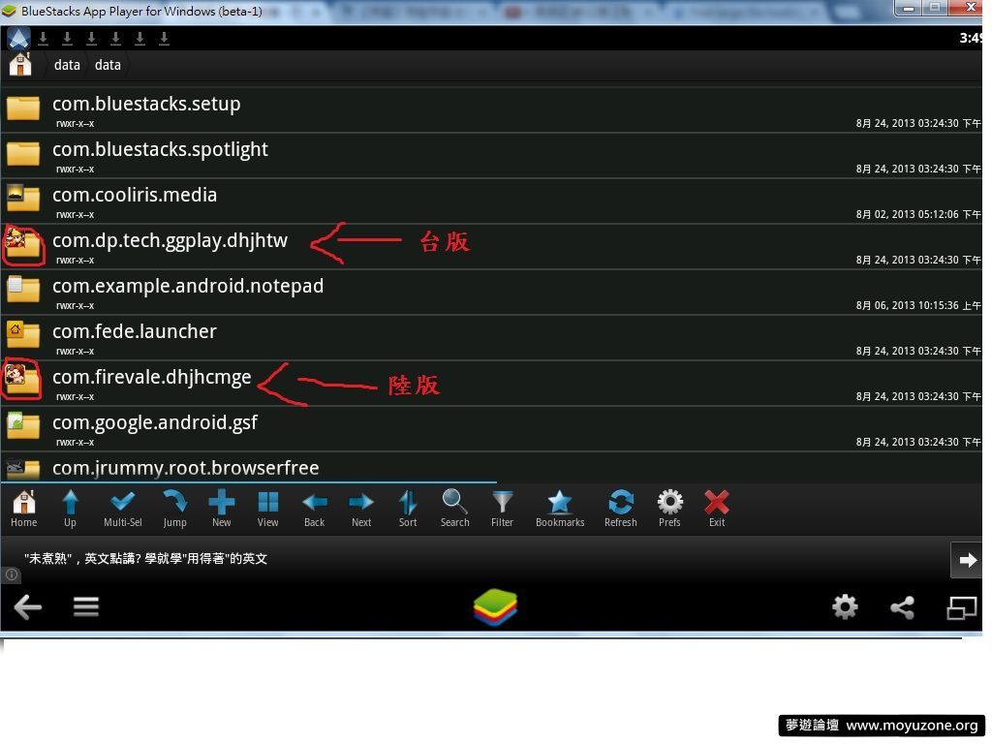Viewport: 992px width, 744px height.
Task: Open com.google.android.gsf folder
Action: point(491,429)
